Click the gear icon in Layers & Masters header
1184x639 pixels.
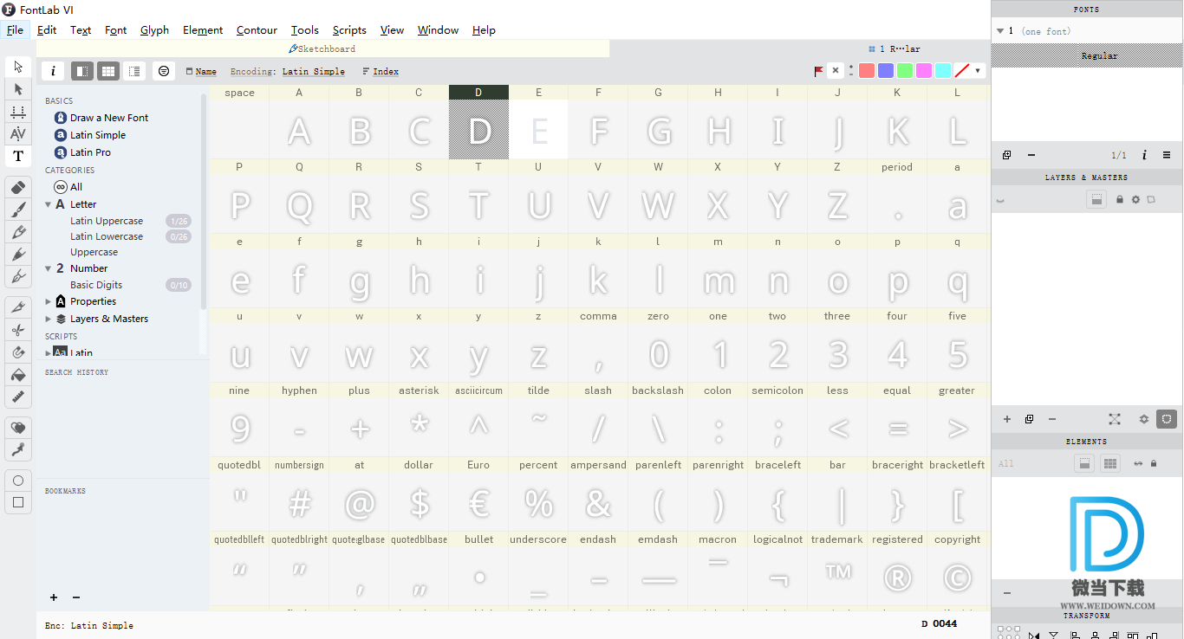click(x=1135, y=199)
